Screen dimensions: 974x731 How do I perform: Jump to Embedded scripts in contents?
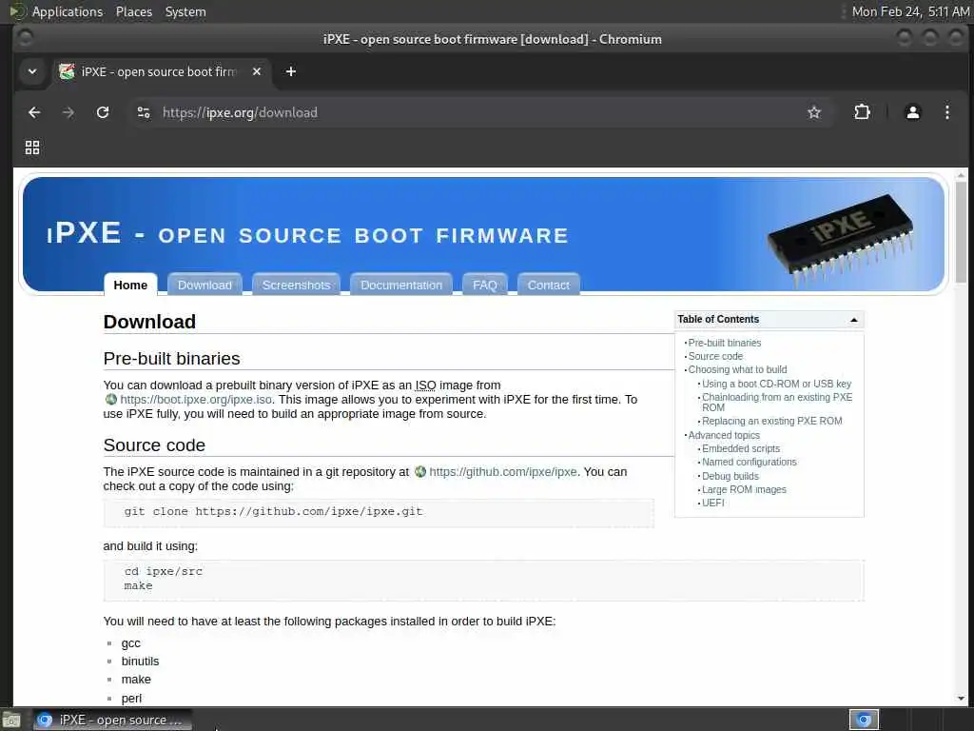pyautogui.click(x=740, y=449)
